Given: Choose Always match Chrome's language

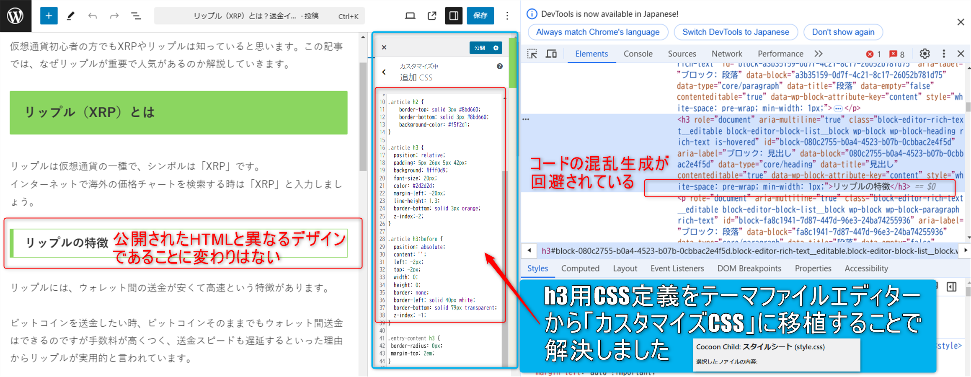Looking at the screenshot, I should pos(598,32).
